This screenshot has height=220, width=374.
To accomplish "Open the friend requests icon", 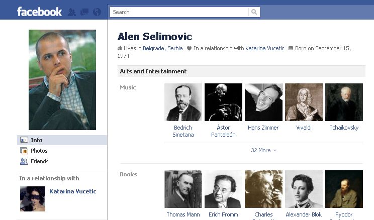I will pyautogui.click(x=71, y=12).
